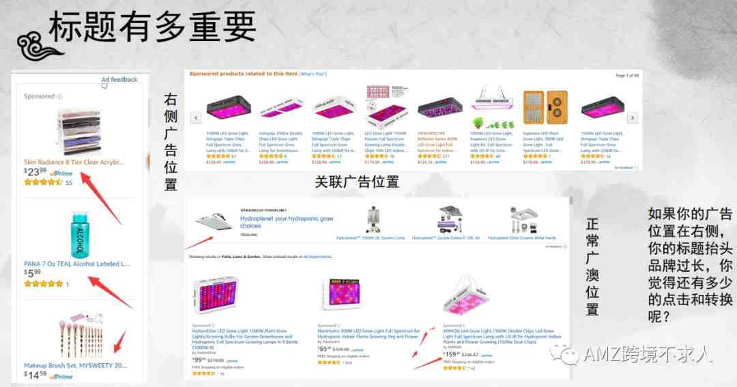Click the Ad feedback link
The height and width of the screenshot is (387, 737).
pyautogui.click(x=119, y=79)
